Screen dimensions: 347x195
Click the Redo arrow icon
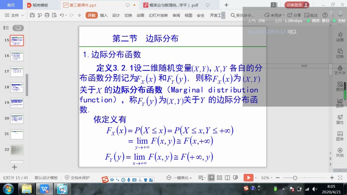[x=71, y=15]
